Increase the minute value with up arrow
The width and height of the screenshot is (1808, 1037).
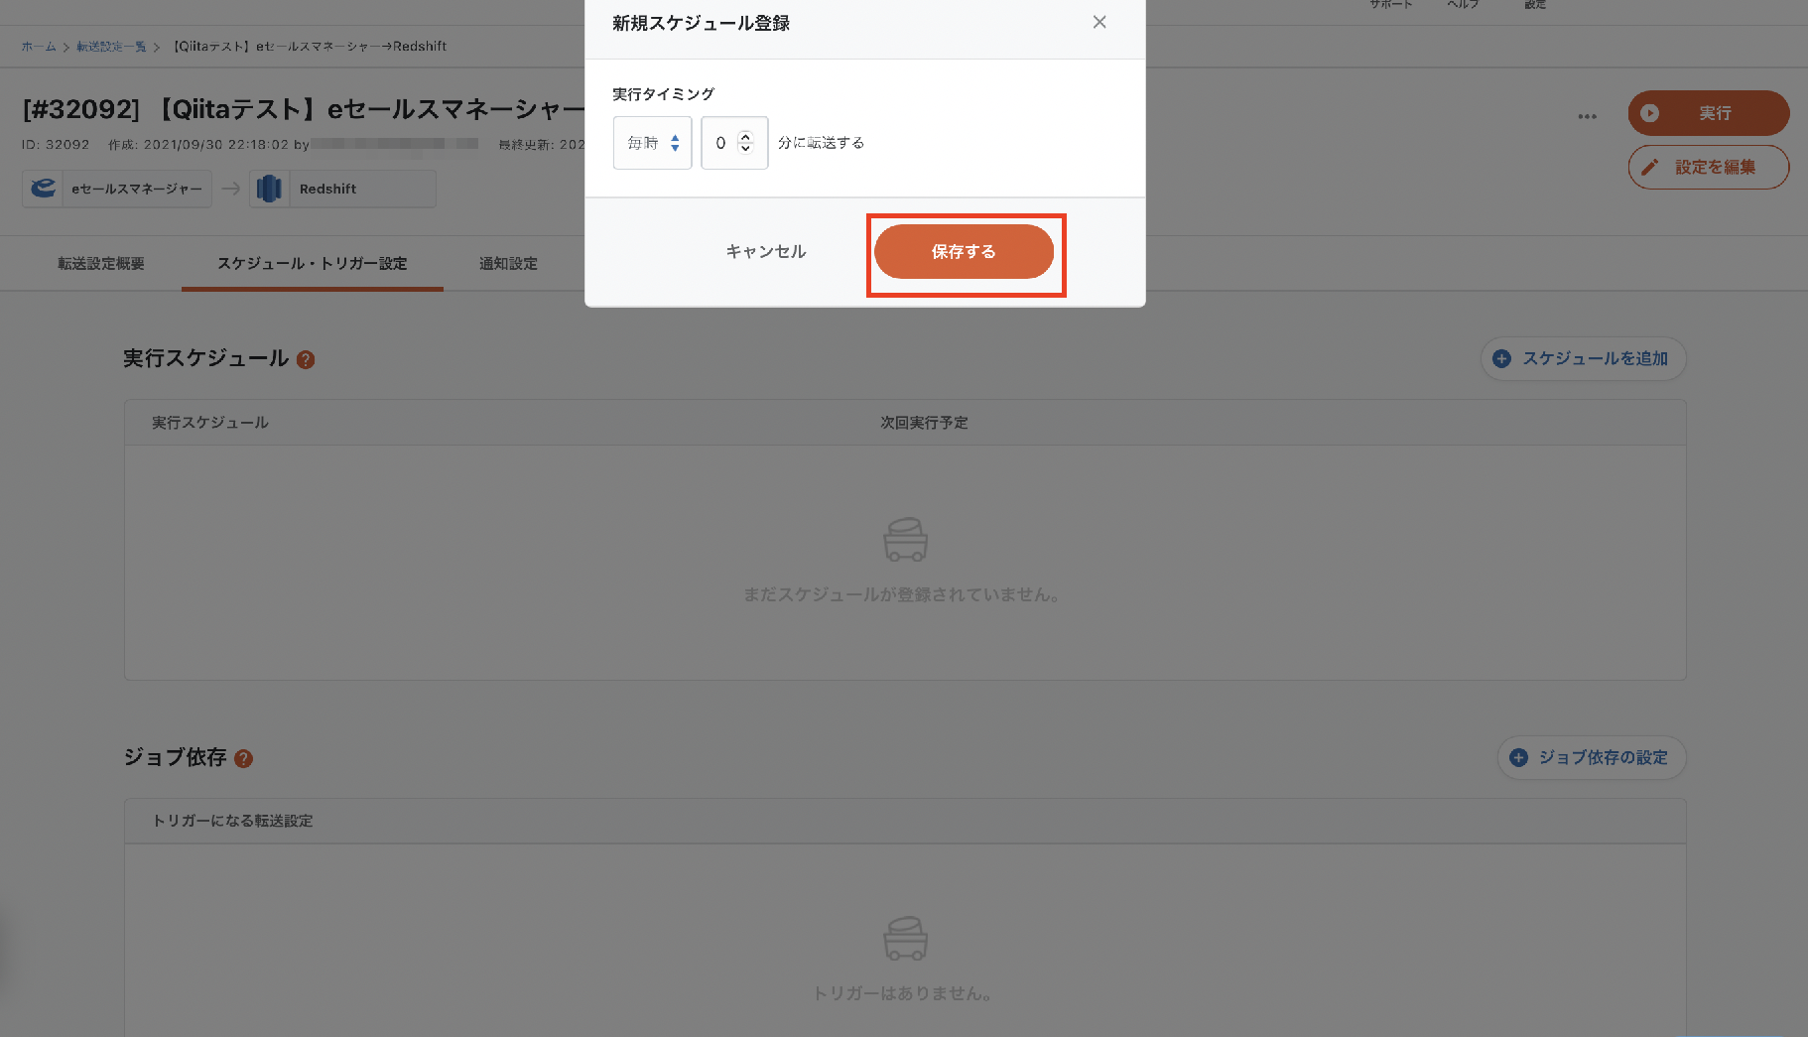[x=746, y=136]
